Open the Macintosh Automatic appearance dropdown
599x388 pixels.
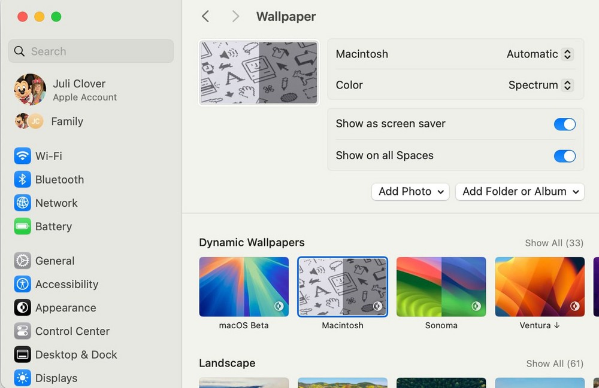coord(539,54)
